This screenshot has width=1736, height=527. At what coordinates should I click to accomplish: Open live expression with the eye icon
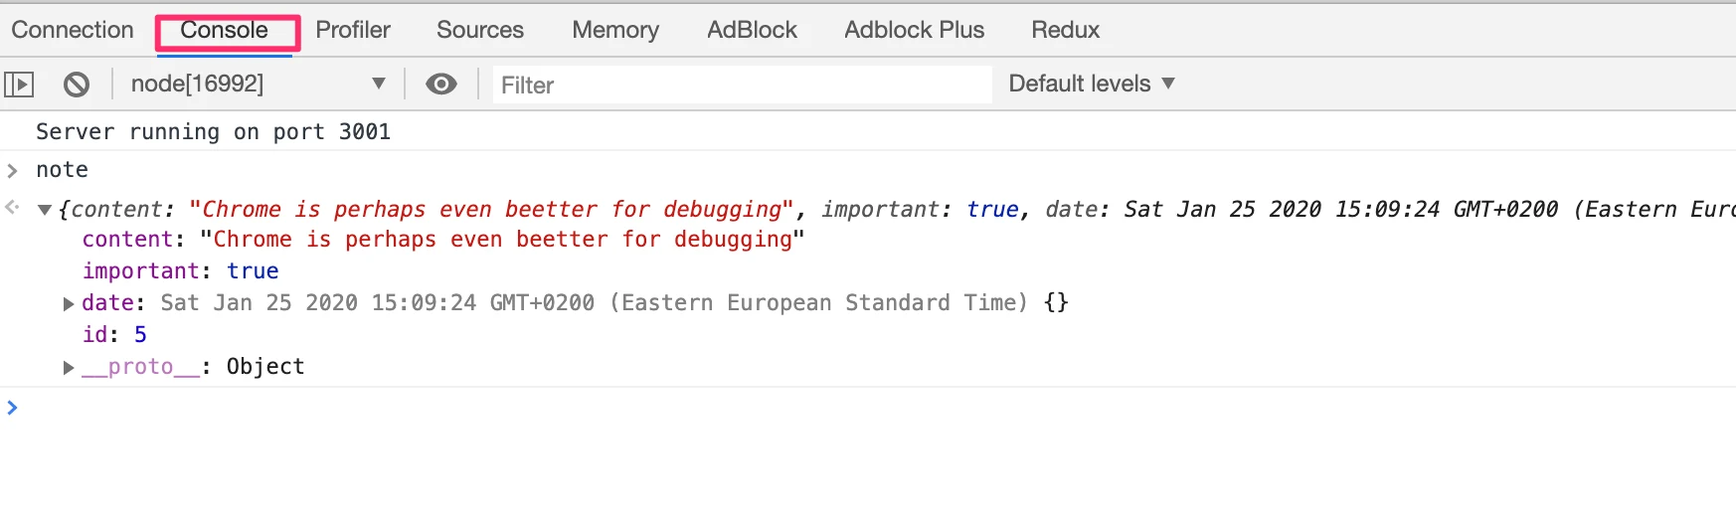point(441,85)
